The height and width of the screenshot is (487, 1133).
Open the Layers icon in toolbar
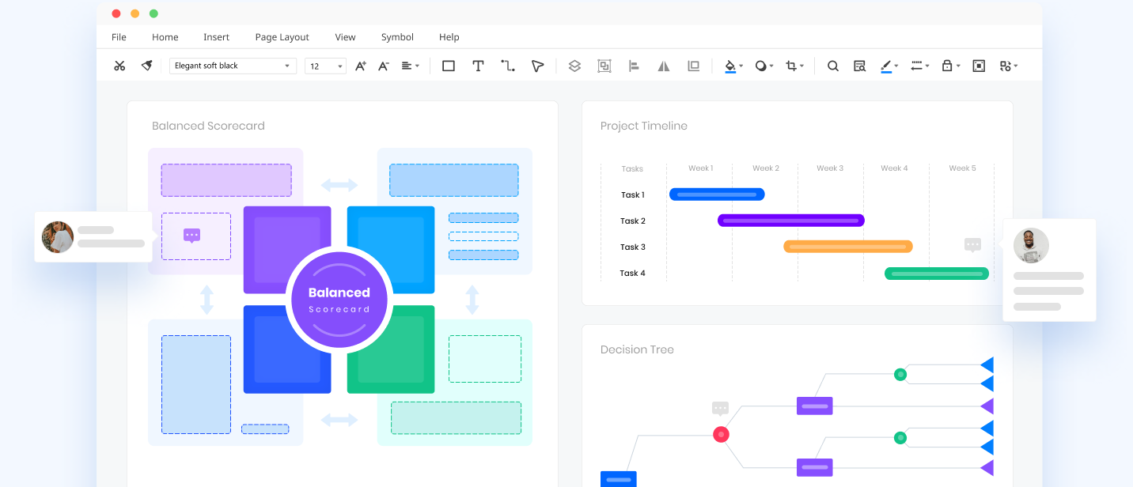point(574,66)
